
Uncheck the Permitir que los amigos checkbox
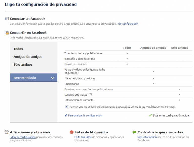[x=66, y=107]
